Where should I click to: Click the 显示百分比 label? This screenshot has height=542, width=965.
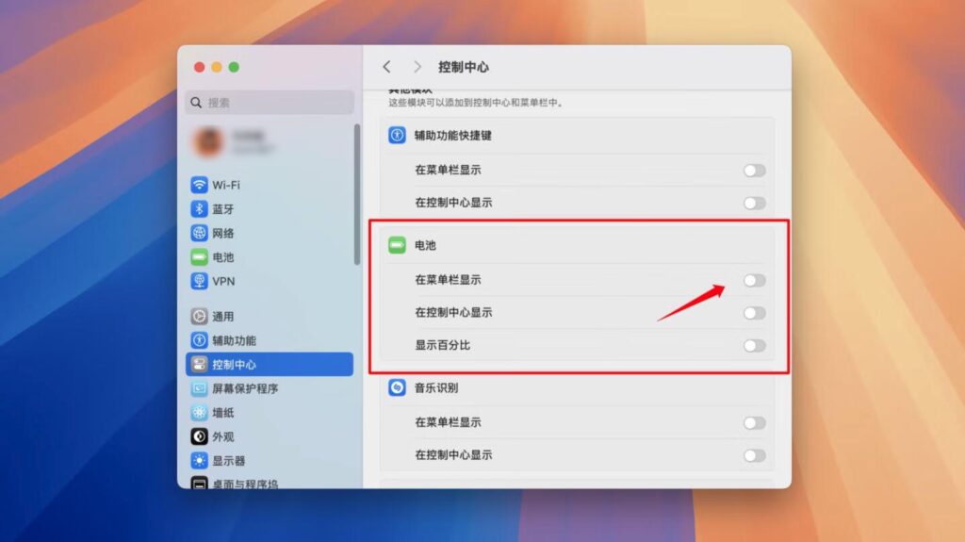click(443, 346)
